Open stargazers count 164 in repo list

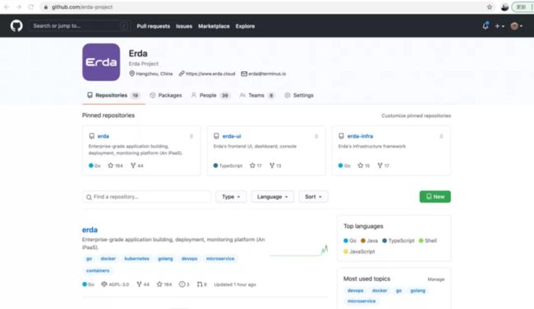pos(164,284)
